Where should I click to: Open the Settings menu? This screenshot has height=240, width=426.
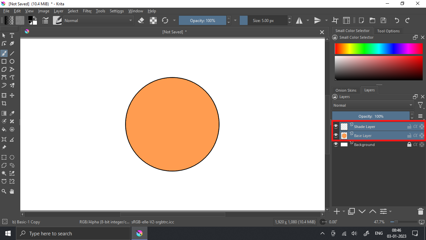117,11
